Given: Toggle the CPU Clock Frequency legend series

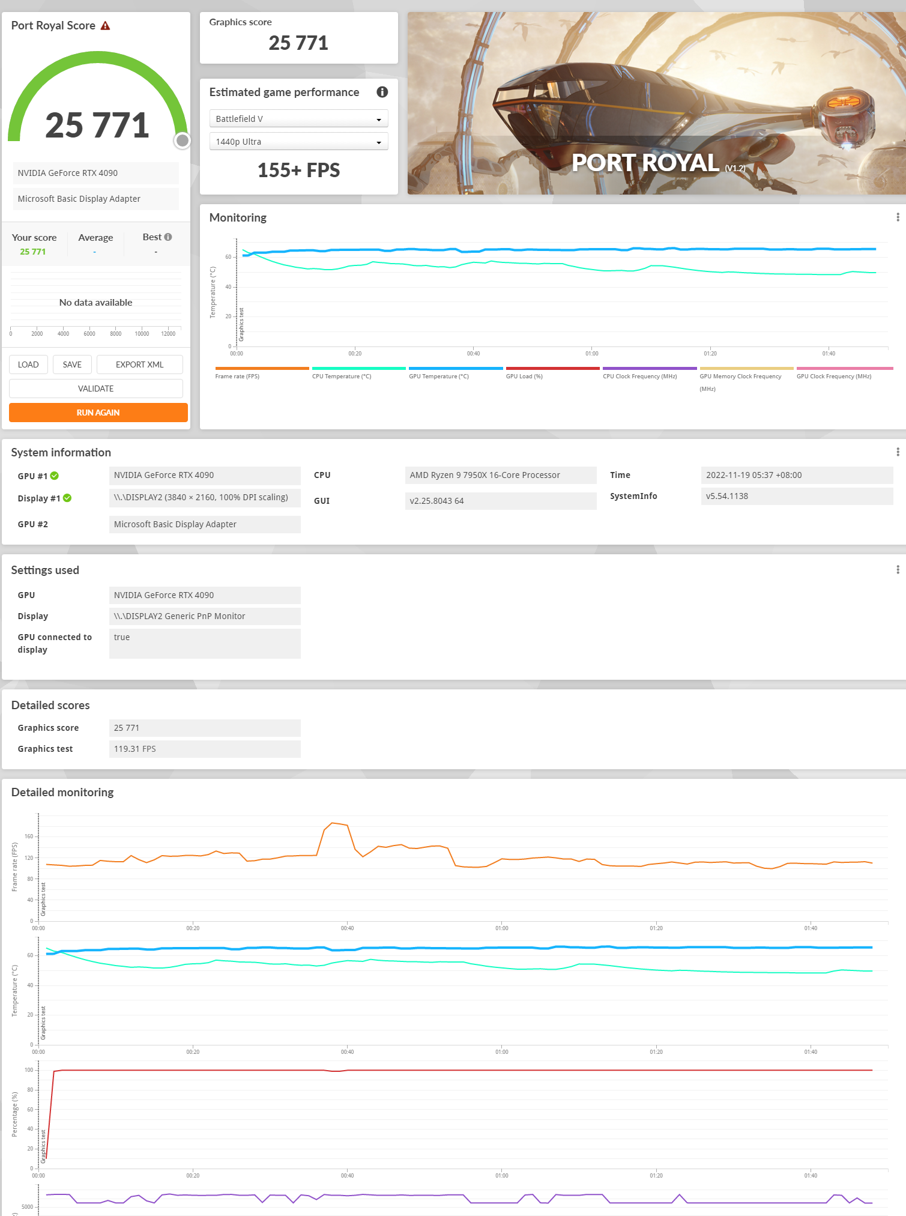Looking at the screenshot, I should [650, 374].
